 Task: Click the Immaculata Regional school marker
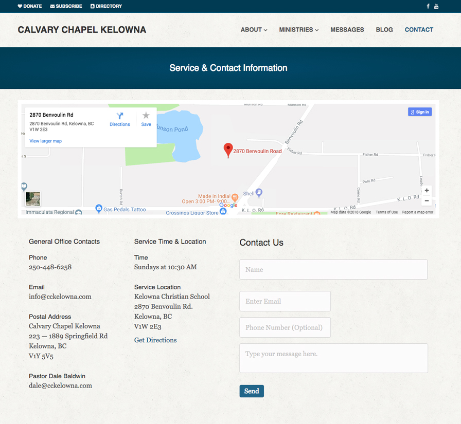(x=79, y=212)
